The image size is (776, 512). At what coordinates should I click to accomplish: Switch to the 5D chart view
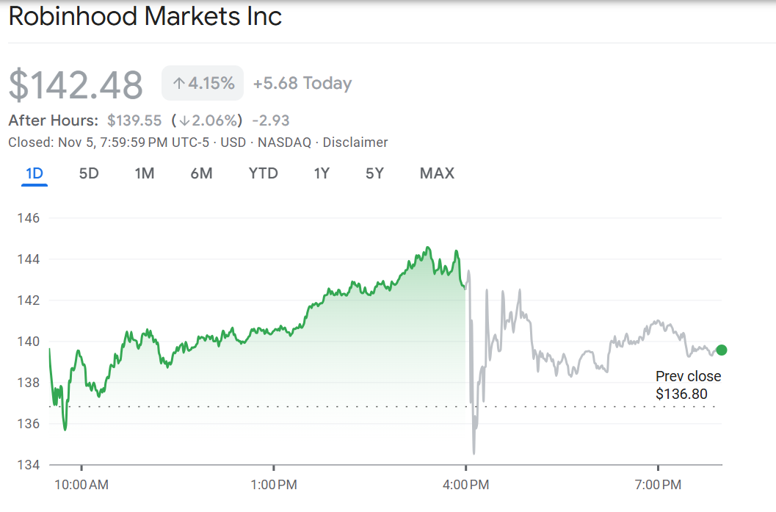88,173
